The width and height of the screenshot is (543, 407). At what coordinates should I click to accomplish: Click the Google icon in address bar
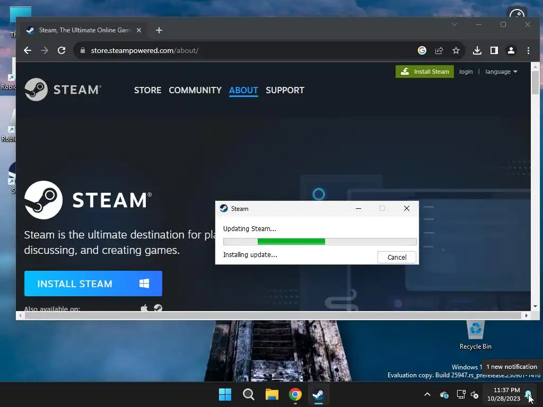pyautogui.click(x=422, y=50)
